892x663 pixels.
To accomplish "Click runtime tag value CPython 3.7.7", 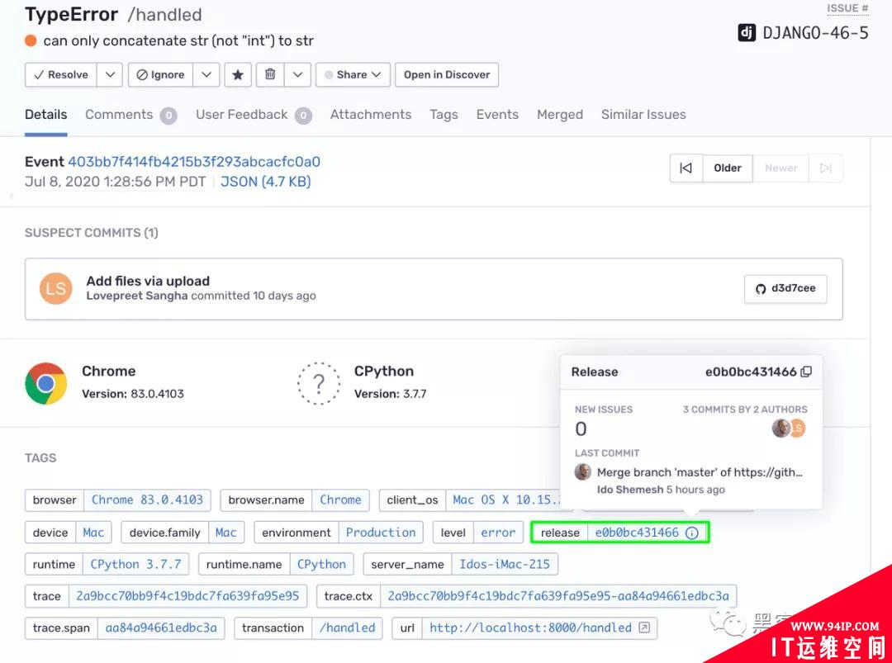I will pyautogui.click(x=136, y=564).
